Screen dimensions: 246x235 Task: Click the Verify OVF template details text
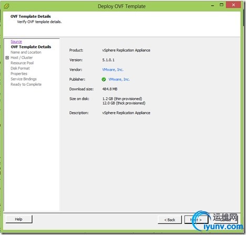pos(39,22)
